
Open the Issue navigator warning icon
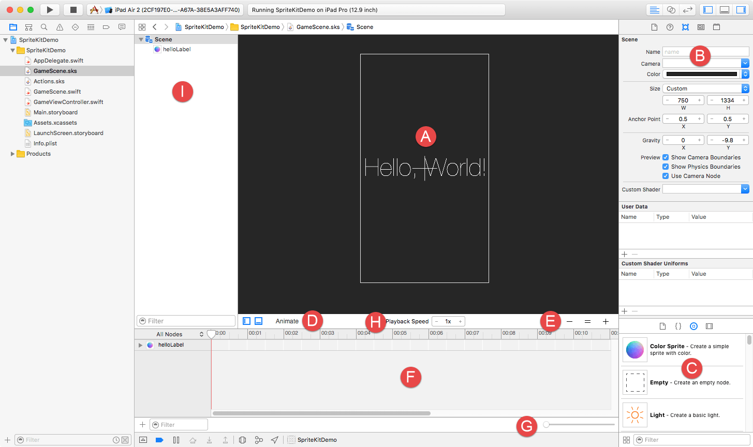60,27
